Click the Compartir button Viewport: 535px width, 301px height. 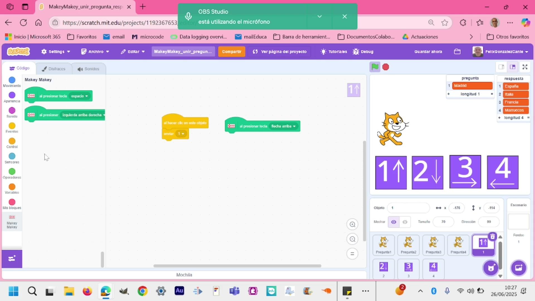[231, 52]
